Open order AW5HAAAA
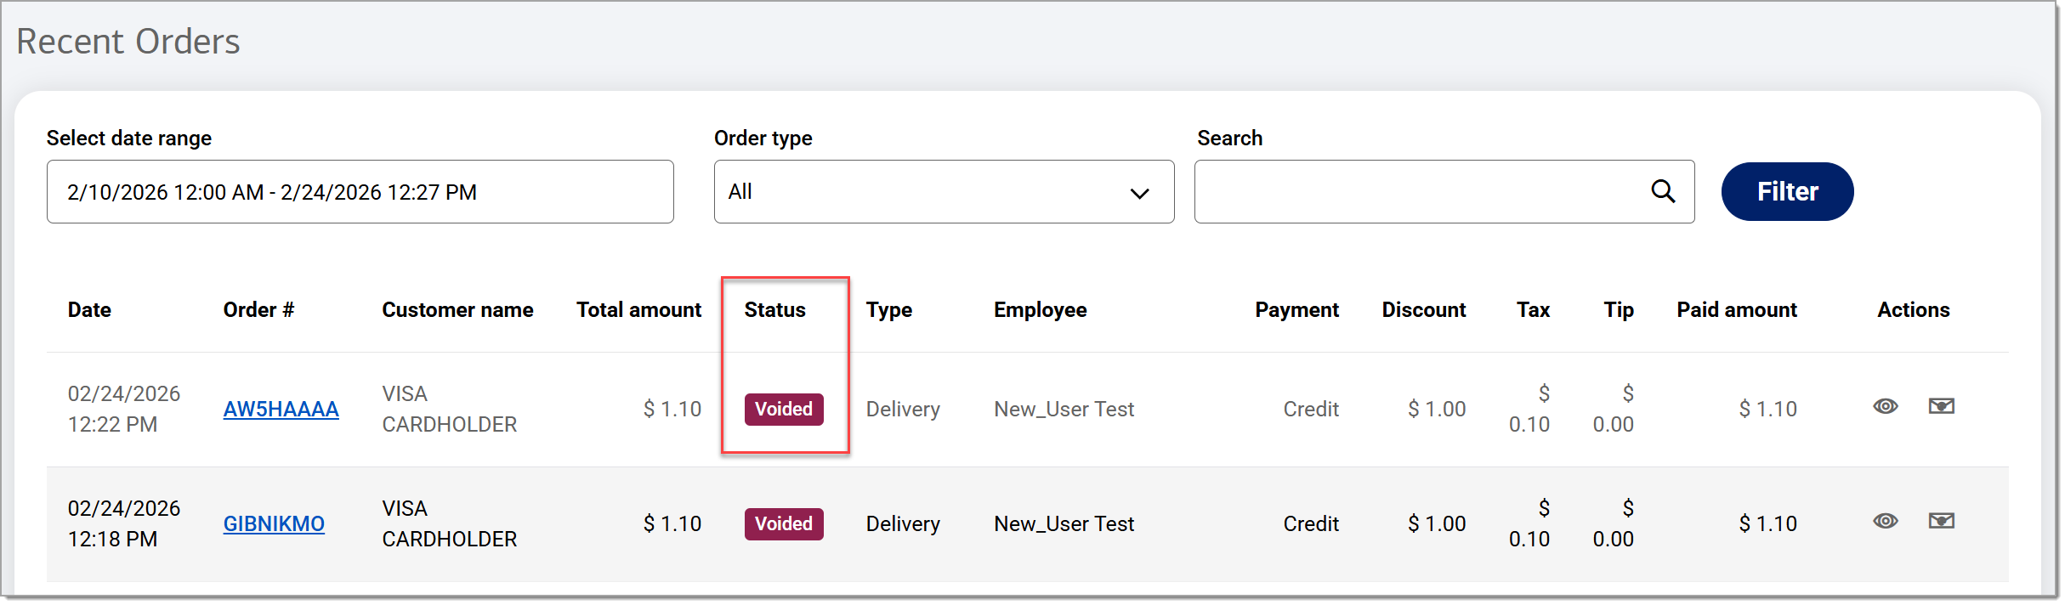This screenshot has width=2065, height=605. point(281,409)
